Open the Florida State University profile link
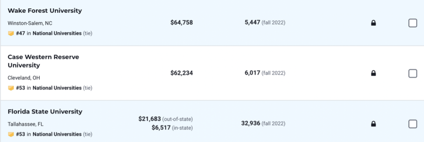 tap(45, 112)
